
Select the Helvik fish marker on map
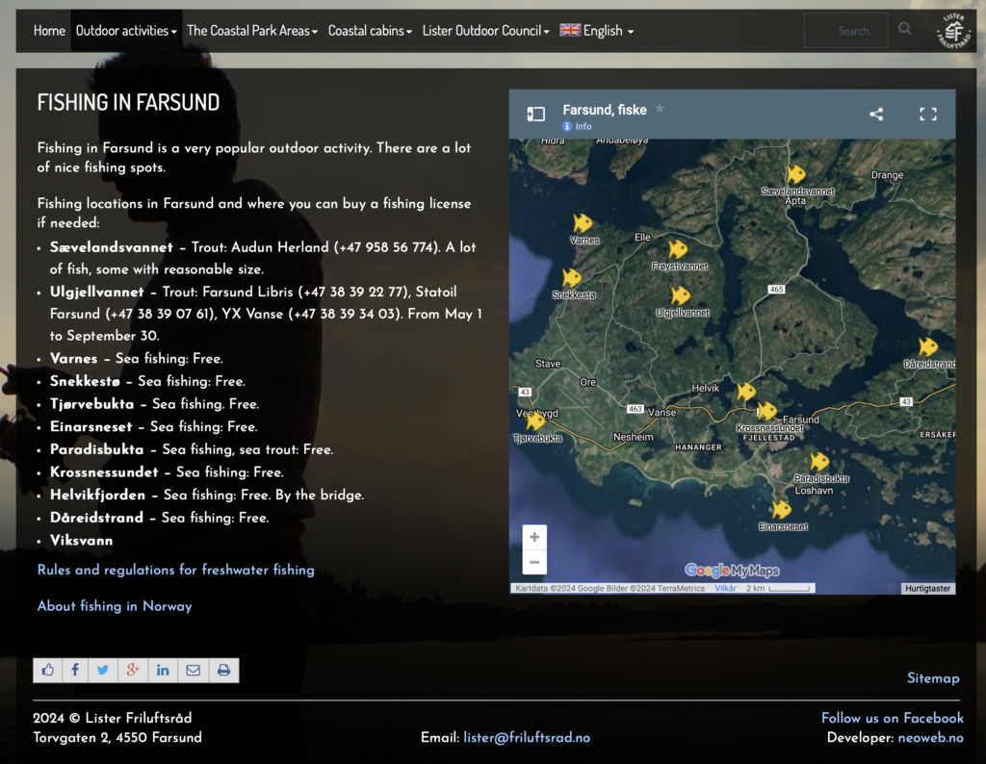point(746,392)
